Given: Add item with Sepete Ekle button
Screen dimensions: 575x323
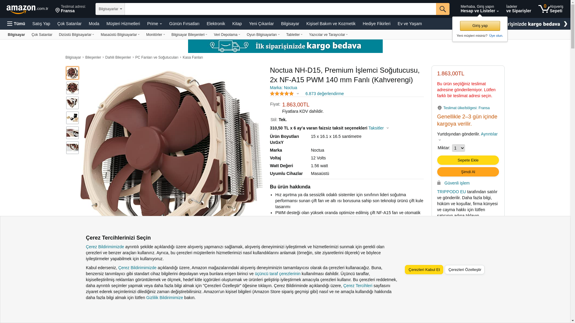Looking at the screenshot, I should [468, 160].
